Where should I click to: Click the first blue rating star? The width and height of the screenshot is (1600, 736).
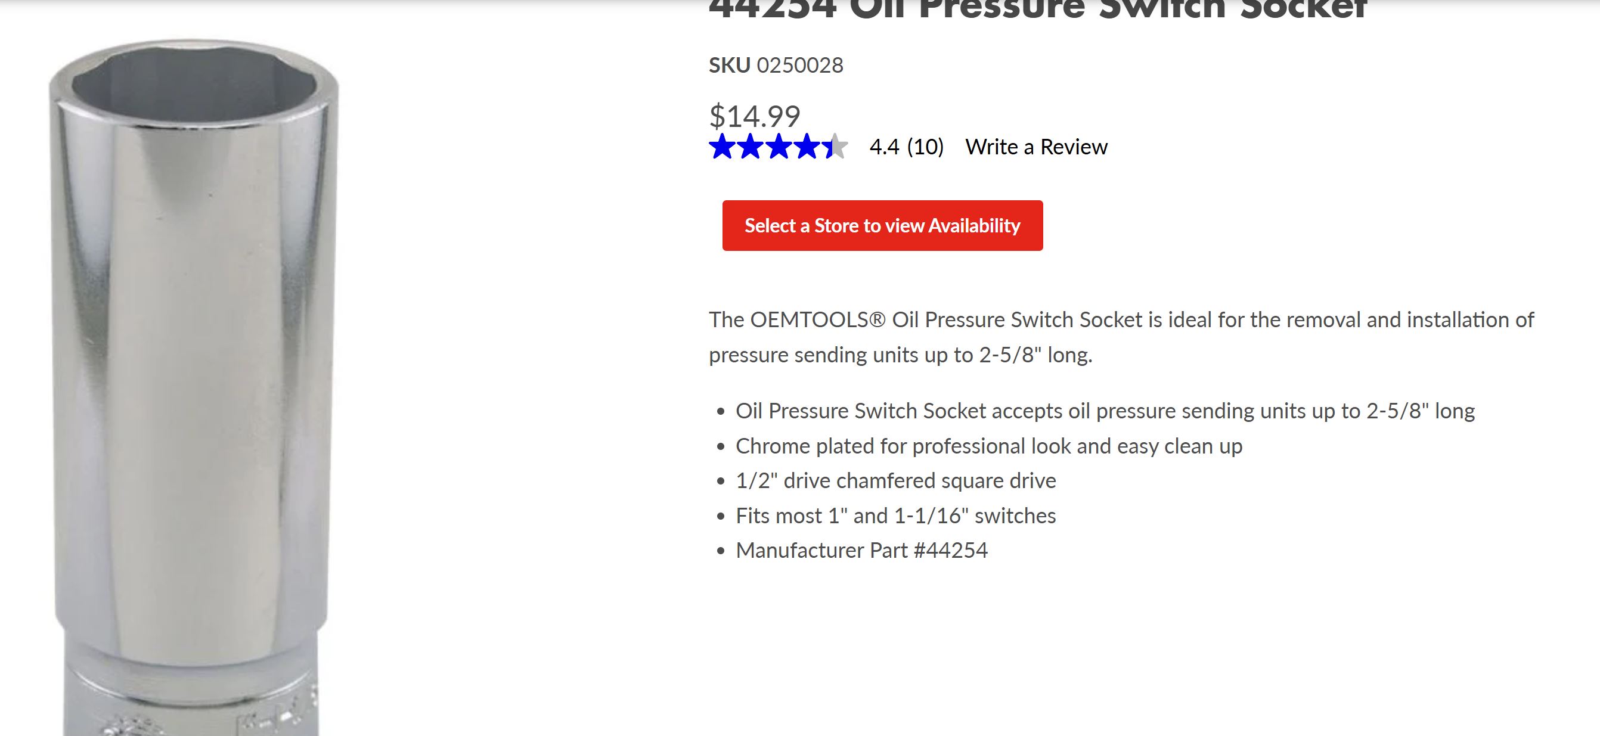(722, 147)
